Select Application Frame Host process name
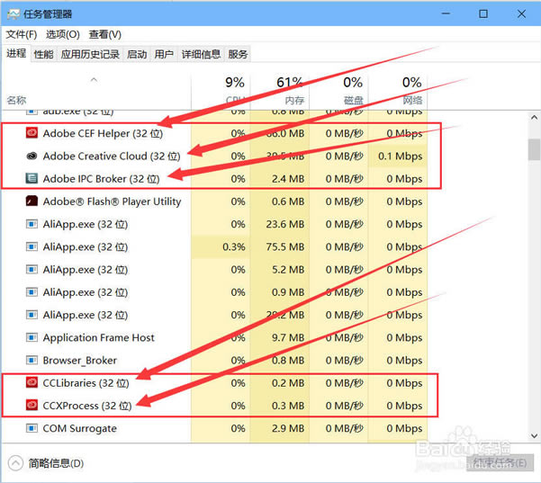The width and height of the screenshot is (541, 483). coord(98,337)
